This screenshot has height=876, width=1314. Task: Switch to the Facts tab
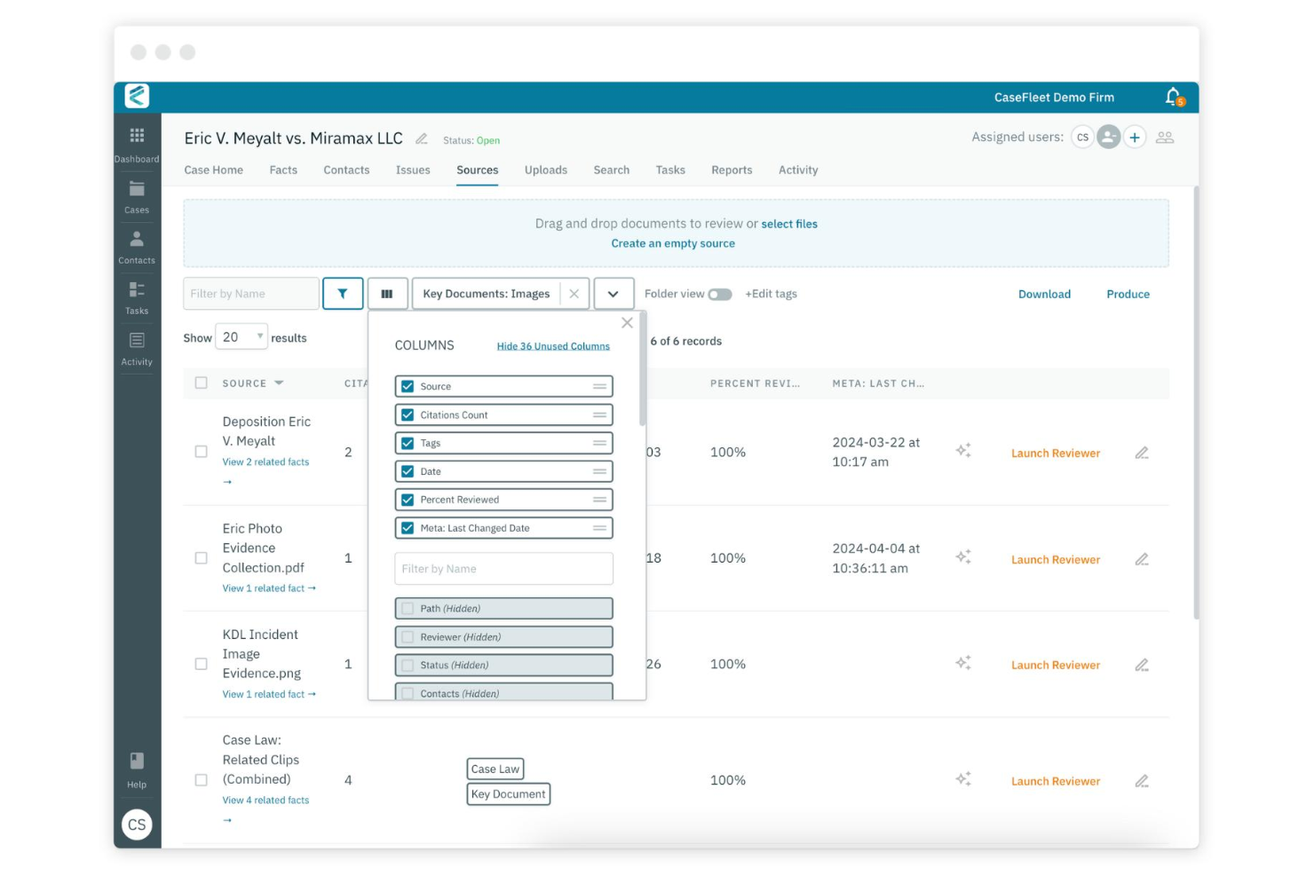(283, 170)
